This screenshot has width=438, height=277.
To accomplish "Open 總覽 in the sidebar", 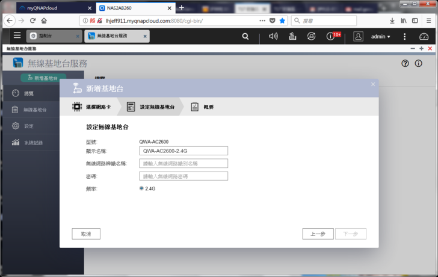I will pos(31,93).
